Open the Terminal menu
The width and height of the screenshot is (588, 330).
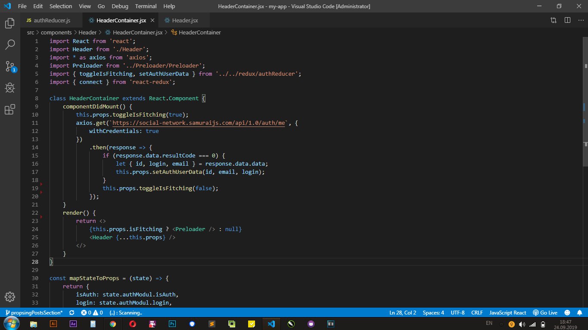coord(146,6)
